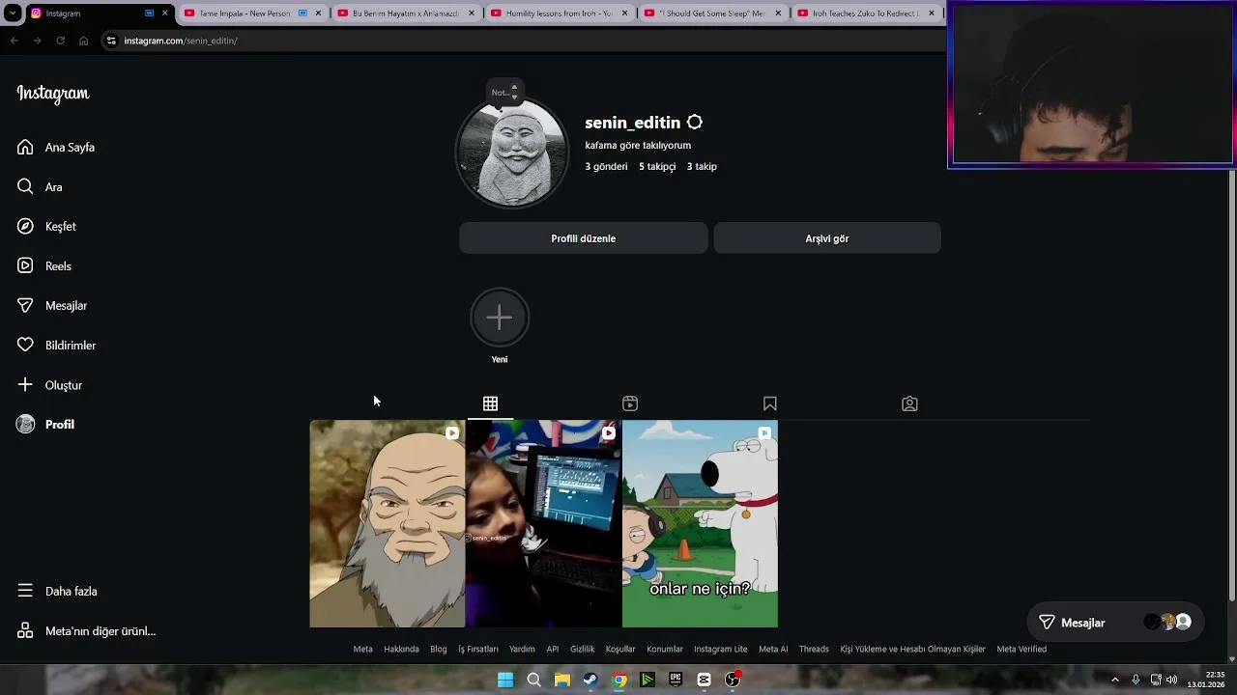This screenshot has width=1237, height=695.
Task: Open the girl at computer post
Action: tap(544, 523)
